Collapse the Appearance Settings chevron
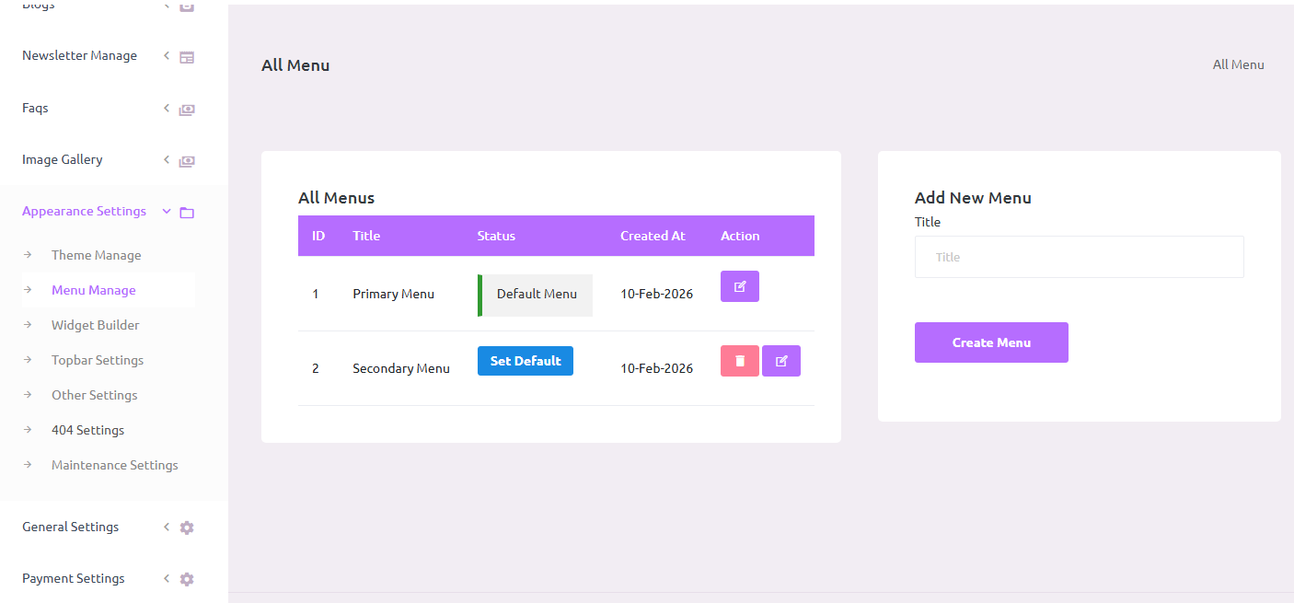The width and height of the screenshot is (1294, 603). point(166,211)
